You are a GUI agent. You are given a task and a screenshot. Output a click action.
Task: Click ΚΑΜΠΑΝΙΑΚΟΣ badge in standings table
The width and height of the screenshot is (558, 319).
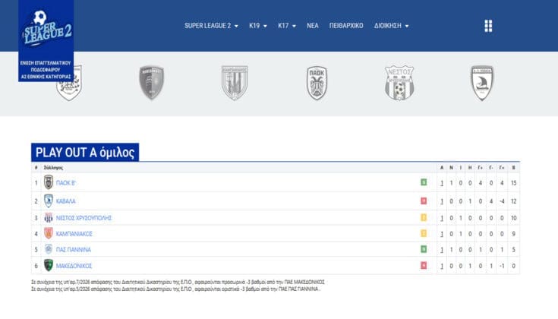coord(49,232)
